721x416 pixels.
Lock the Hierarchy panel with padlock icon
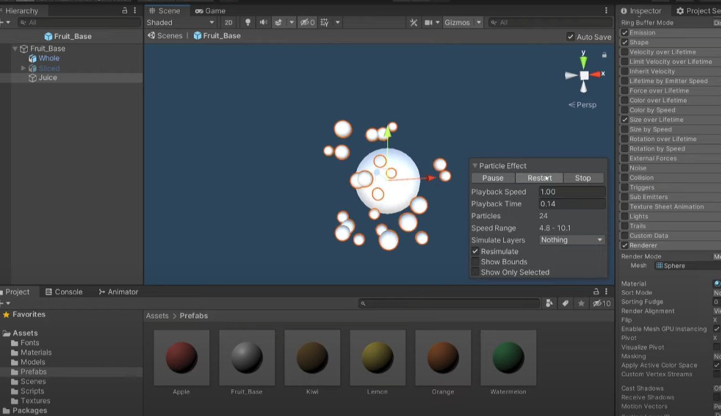[125, 10]
